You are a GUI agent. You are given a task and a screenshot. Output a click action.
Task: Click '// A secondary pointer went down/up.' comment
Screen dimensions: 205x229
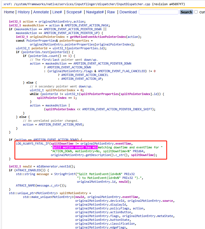tap(61, 87)
